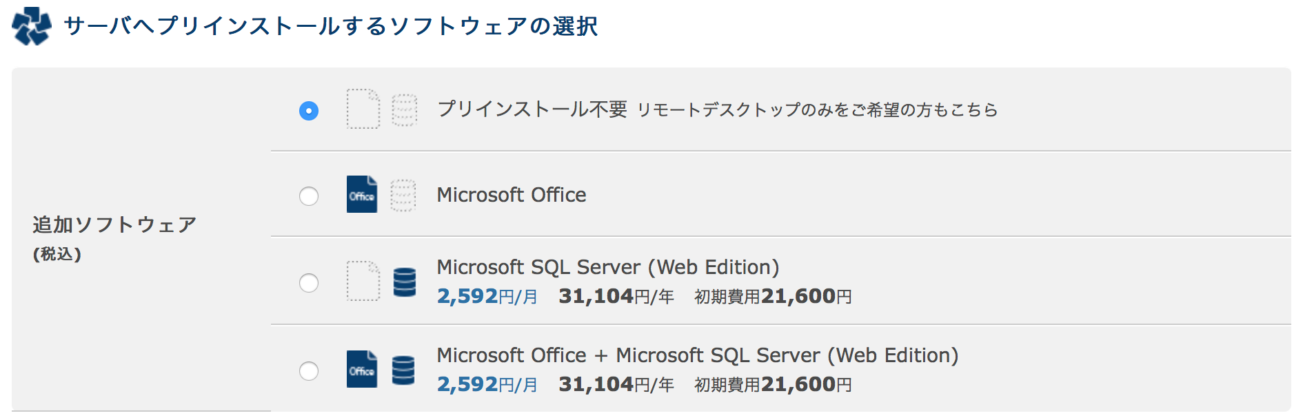Click the dashed document icon in the top row

click(x=363, y=110)
